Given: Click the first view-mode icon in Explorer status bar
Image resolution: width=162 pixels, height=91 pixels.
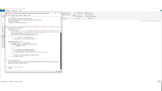Looking at the screenshot, I should 159,81.
